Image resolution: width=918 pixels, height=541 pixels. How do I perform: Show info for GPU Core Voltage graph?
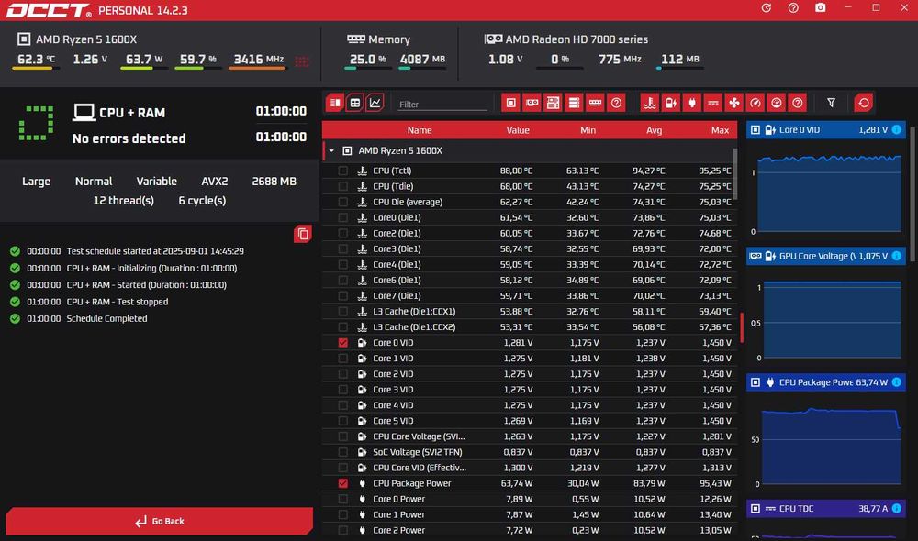click(x=896, y=256)
